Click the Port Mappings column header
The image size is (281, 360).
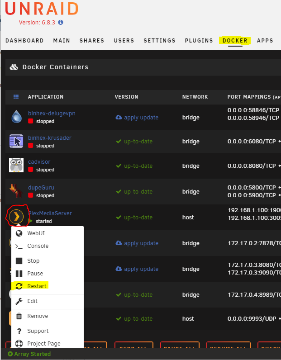click(x=254, y=97)
